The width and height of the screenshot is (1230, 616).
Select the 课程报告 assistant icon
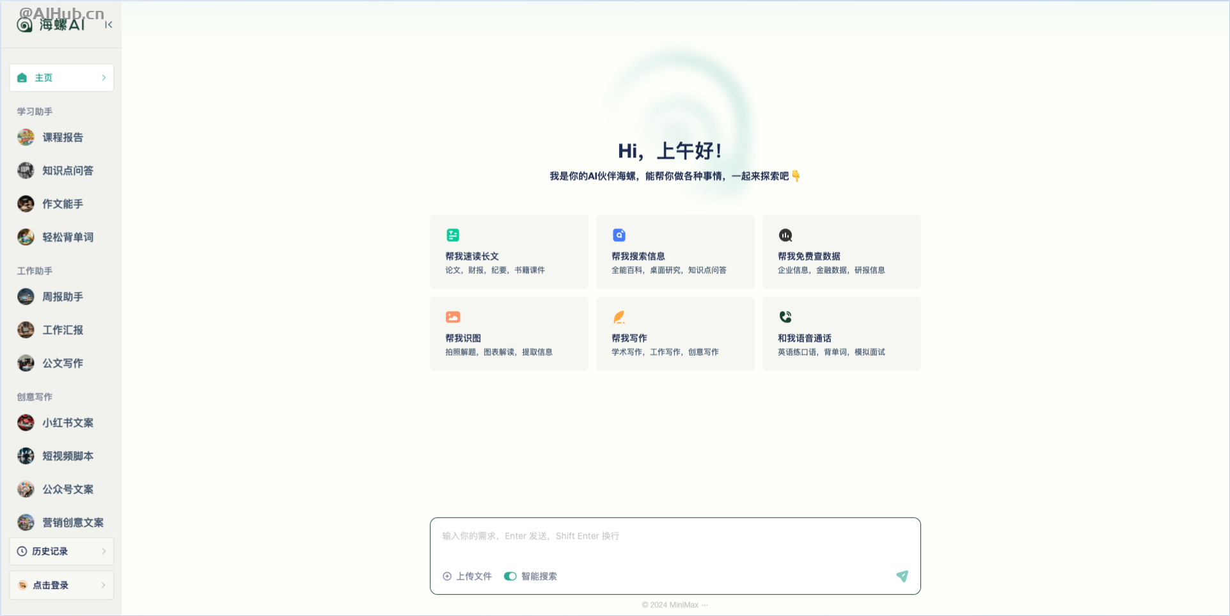pyautogui.click(x=25, y=137)
